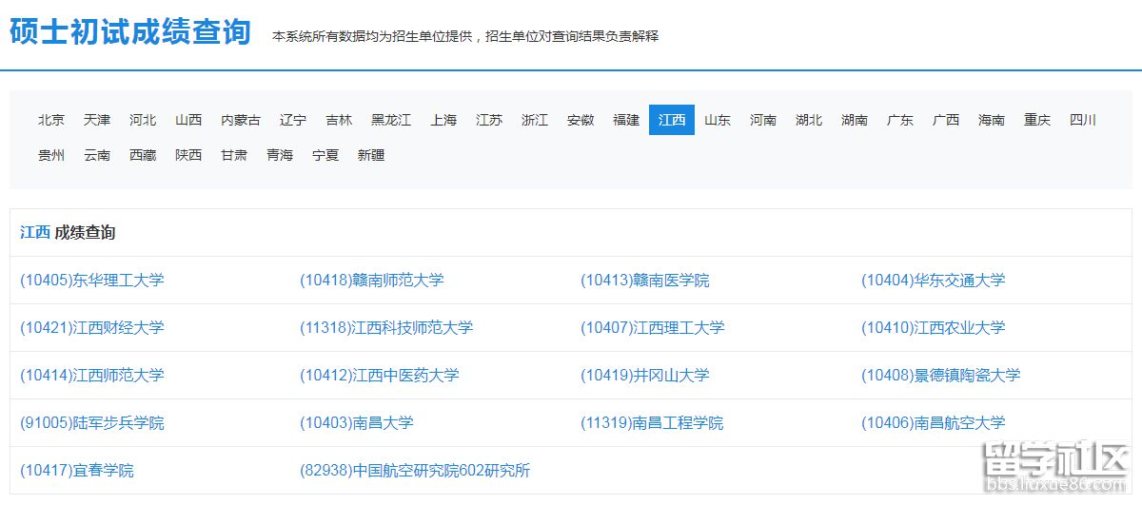Select 贵州 in the second row
Viewport: 1142px width, 505px height.
coord(51,155)
